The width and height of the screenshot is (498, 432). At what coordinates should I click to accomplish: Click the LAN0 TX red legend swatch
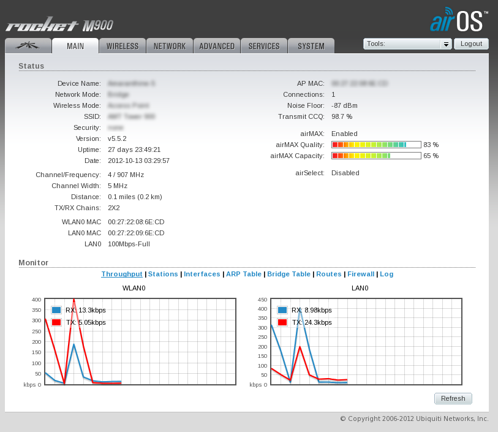[282, 322]
